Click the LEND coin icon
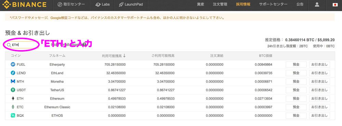This screenshot has height=126, width=342. pos(13,73)
